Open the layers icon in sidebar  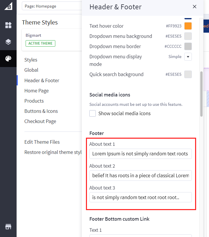[8, 42]
